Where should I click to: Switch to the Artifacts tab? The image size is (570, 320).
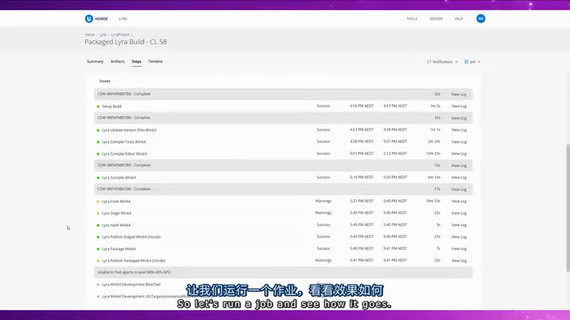tap(118, 61)
